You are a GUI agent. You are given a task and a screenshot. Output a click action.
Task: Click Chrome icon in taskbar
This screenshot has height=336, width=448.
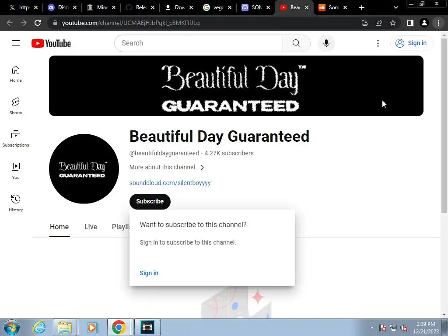coord(119,327)
